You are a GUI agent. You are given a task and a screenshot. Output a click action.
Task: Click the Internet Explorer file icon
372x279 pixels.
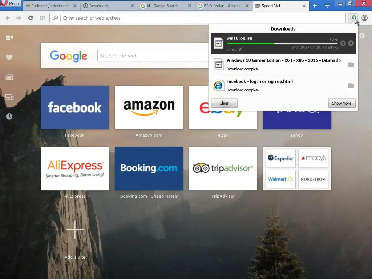[x=218, y=85]
